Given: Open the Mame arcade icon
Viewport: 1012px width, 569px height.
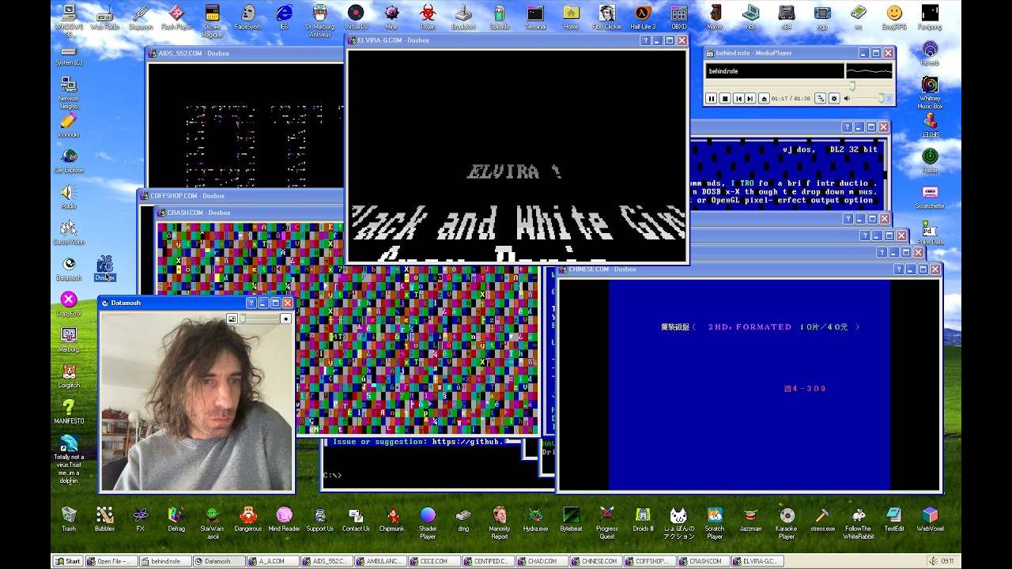Looking at the screenshot, I should pos(715,17).
